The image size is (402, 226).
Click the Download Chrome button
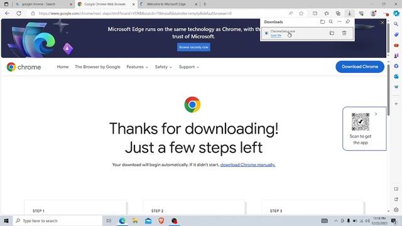click(x=360, y=67)
